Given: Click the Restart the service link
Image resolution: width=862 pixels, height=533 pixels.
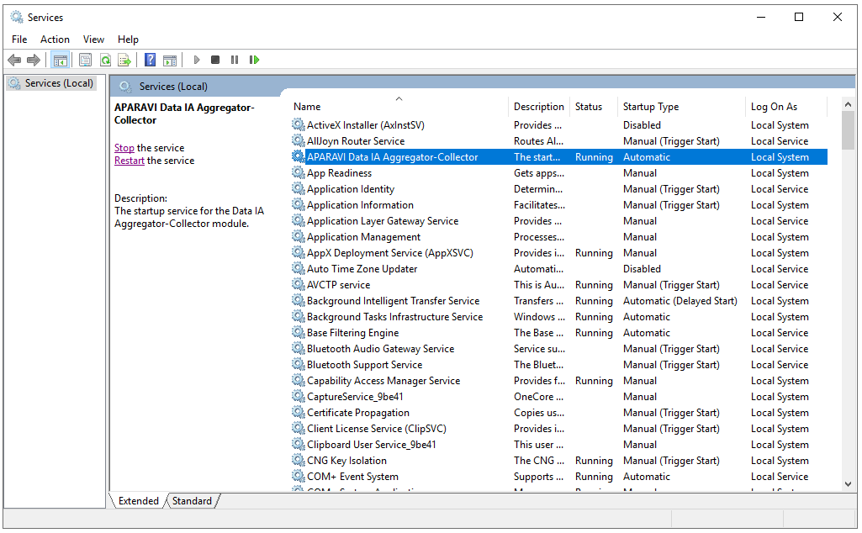Looking at the screenshot, I should tap(129, 161).
